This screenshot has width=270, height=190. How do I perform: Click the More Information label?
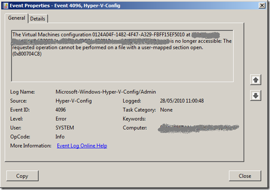(x=31, y=146)
